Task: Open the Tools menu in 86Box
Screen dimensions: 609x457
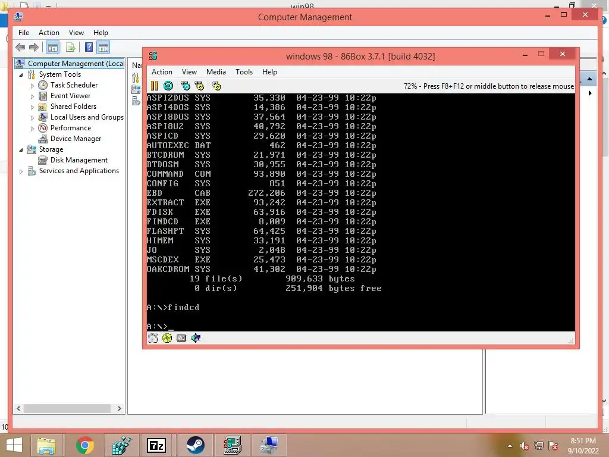Action: pyautogui.click(x=244, y=72)
